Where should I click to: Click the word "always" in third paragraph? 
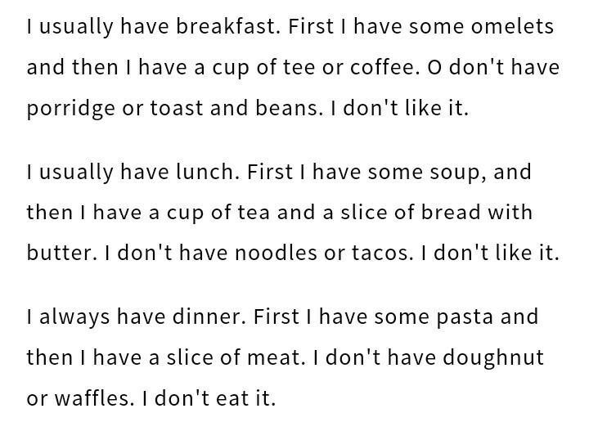[74, 318]
